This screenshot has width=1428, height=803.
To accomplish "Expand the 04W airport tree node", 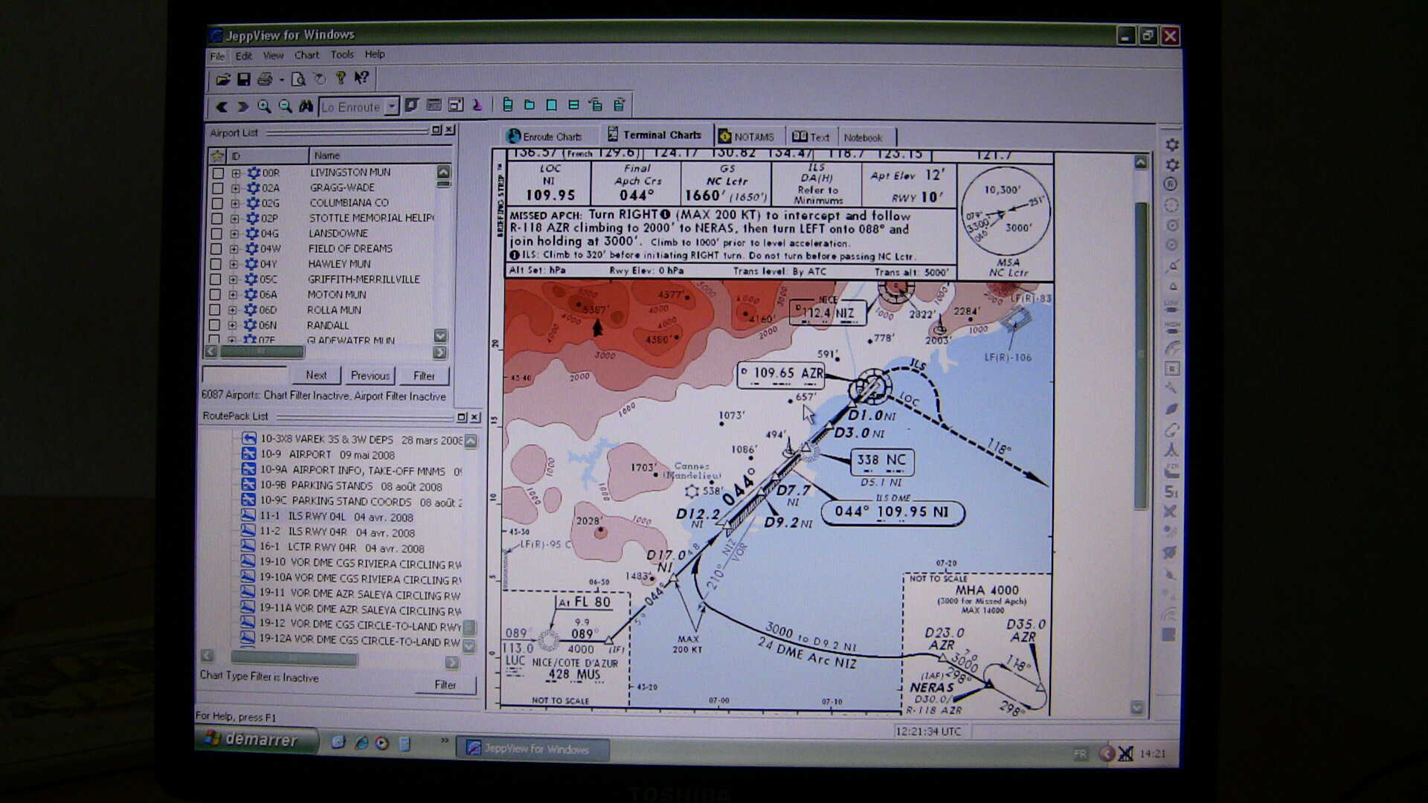I will click(x=234, y=249).
